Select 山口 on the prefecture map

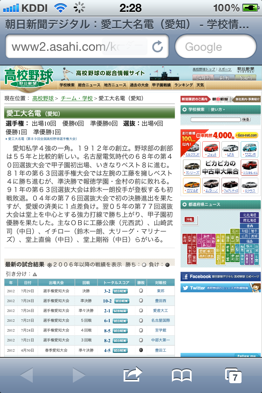[x=199, y=240]
